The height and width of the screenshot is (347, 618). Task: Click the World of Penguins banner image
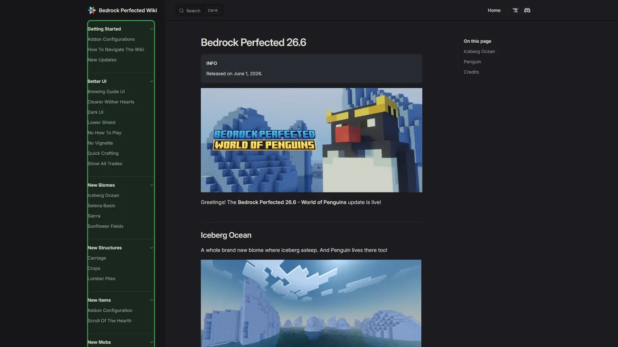coord(312,140)
